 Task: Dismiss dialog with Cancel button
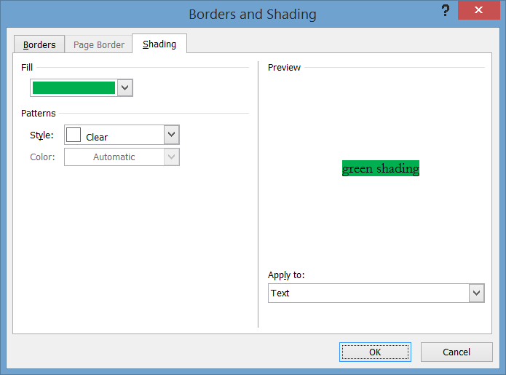[456, 352]
